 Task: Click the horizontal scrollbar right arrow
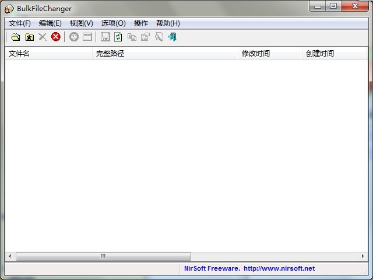pos(363,256)
